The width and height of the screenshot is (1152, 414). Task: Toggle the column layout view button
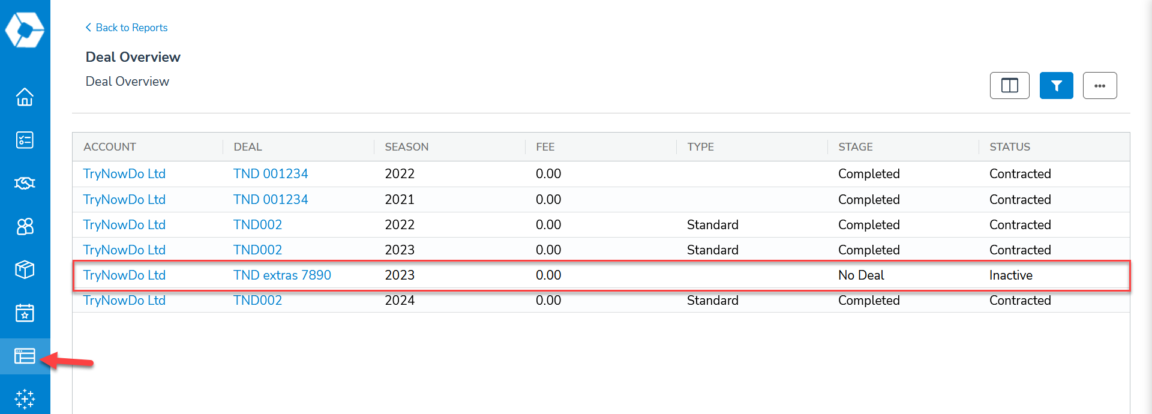[x=1010, y=85]
